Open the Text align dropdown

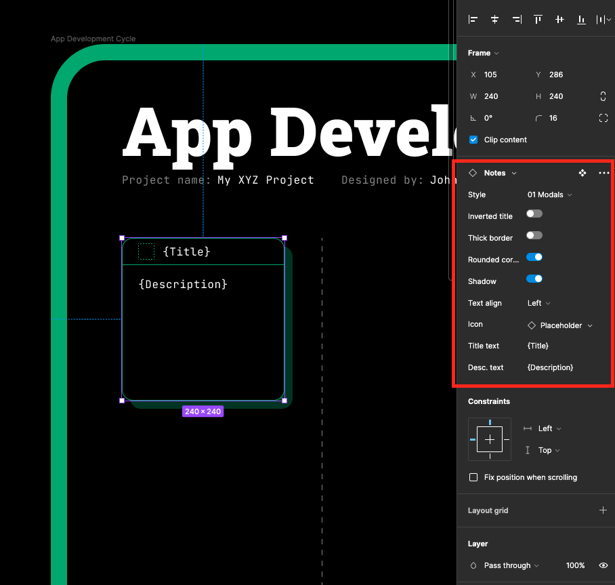click(x=537, y=303)
